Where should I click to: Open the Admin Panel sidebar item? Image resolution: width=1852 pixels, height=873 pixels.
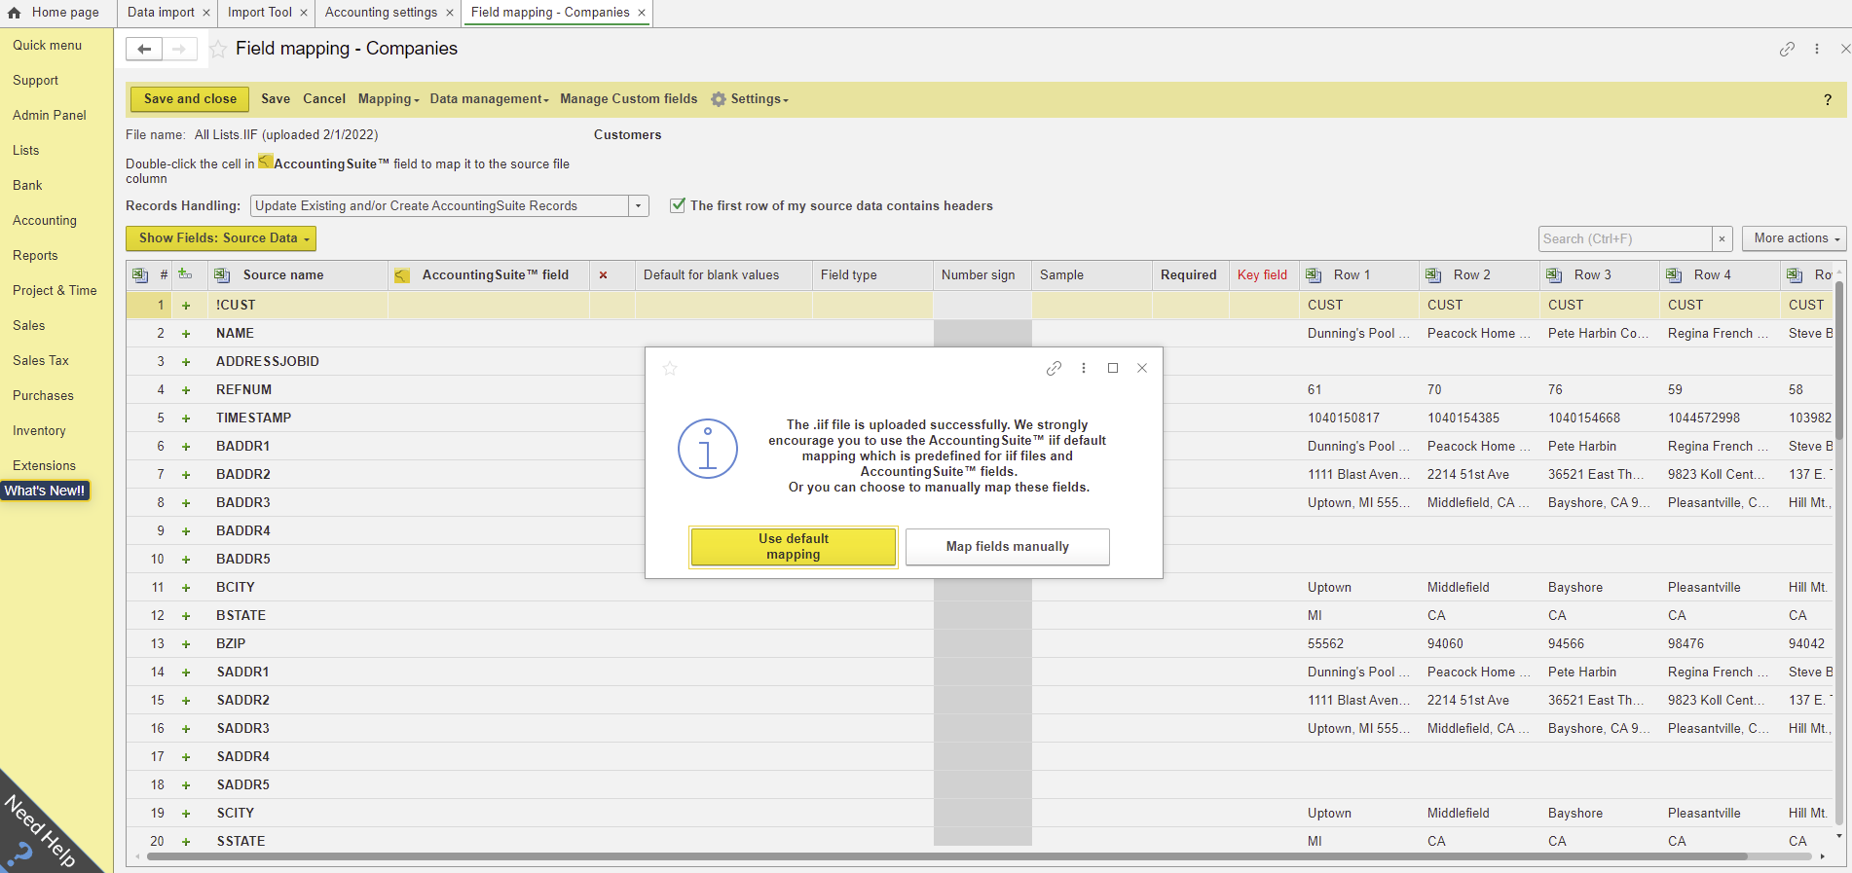pyautogui.click(x=50, y=115)
